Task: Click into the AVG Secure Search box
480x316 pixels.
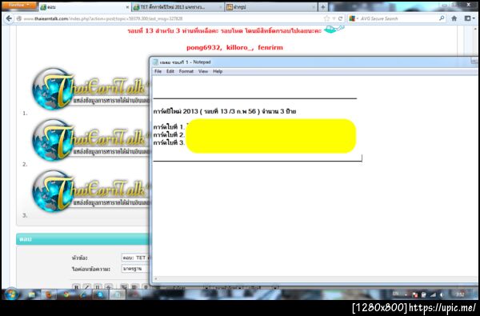Action: 398,18
